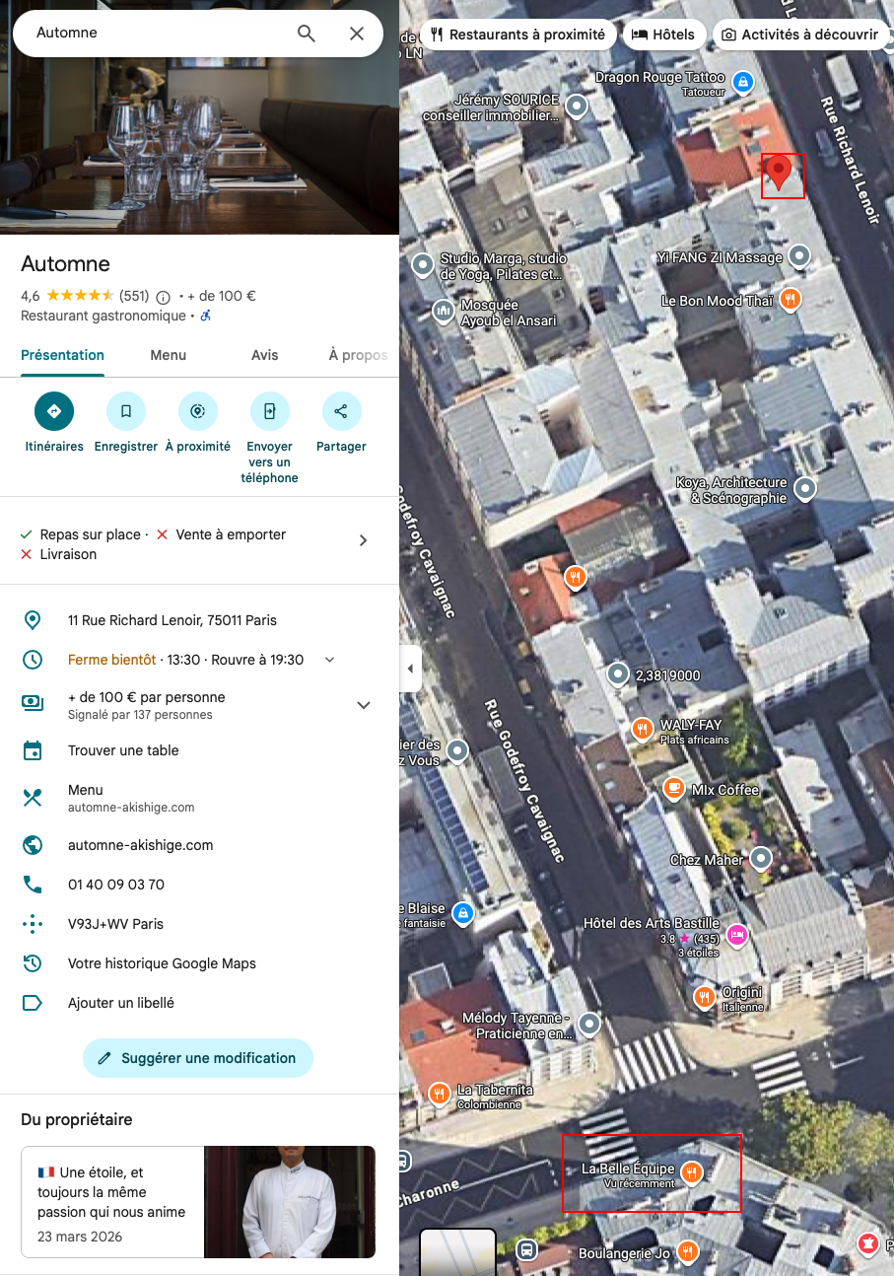Select Le Bon Mood Thaï restaurant marker
The height and width of the screenshot is (1276, 894).
tap(790, 299)
